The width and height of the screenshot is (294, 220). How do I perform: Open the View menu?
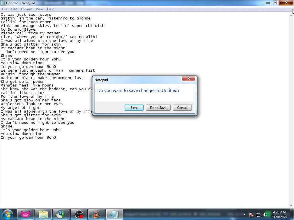pyautogui.click(x=39, y=9)
